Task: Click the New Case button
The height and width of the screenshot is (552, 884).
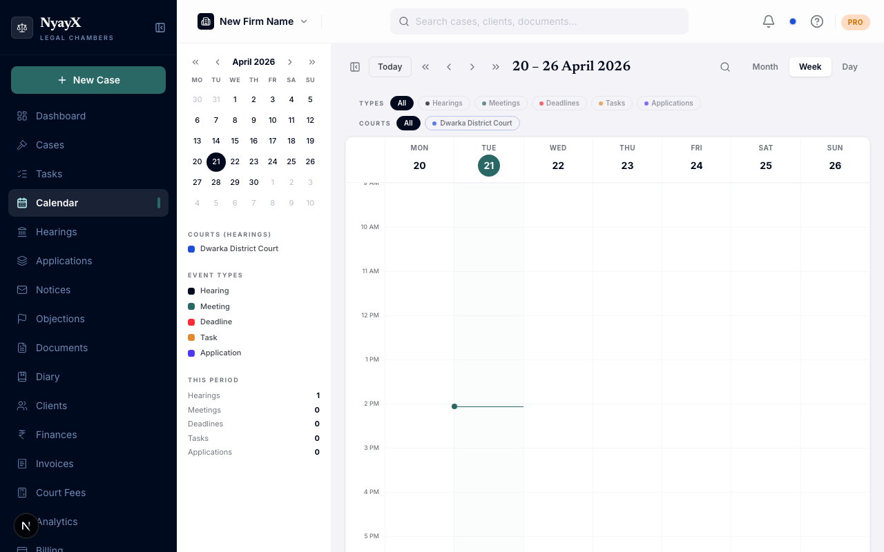Action: point(88,80)
